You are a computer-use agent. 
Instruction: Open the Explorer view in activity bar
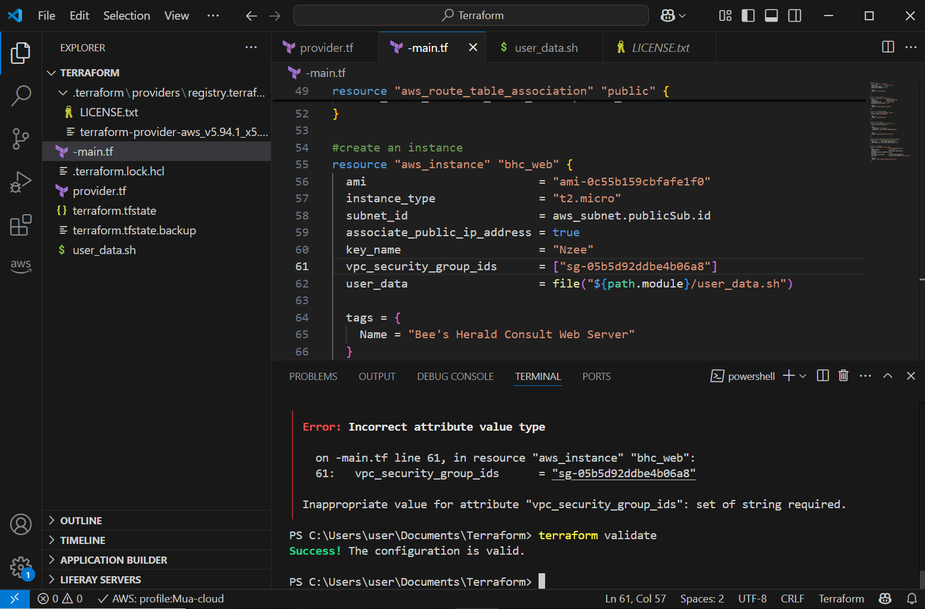click(21, 53)
